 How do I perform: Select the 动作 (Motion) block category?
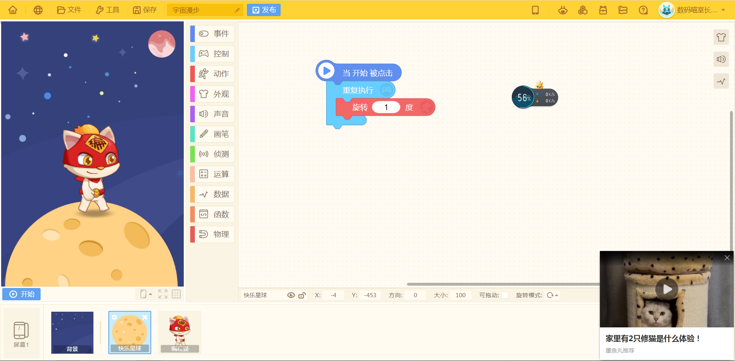coord(212,74)
